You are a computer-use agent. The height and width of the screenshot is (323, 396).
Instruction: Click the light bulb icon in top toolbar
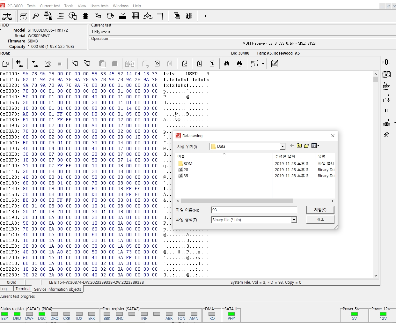(x=35, y=16)
